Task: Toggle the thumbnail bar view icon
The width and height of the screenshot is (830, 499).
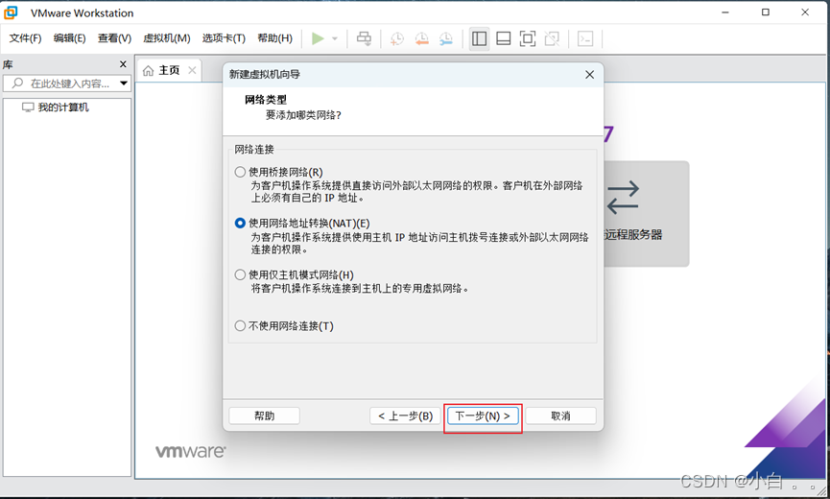Action: [x=504, y=38]
